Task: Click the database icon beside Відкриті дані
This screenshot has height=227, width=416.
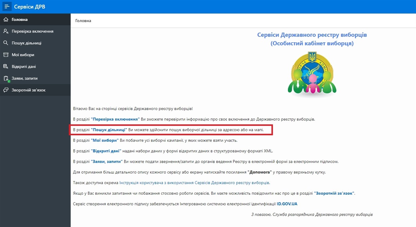Action: click(6, 67)
